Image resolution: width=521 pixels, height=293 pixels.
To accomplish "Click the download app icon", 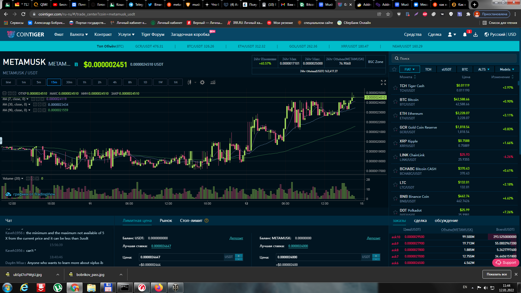I will (476, 34).
